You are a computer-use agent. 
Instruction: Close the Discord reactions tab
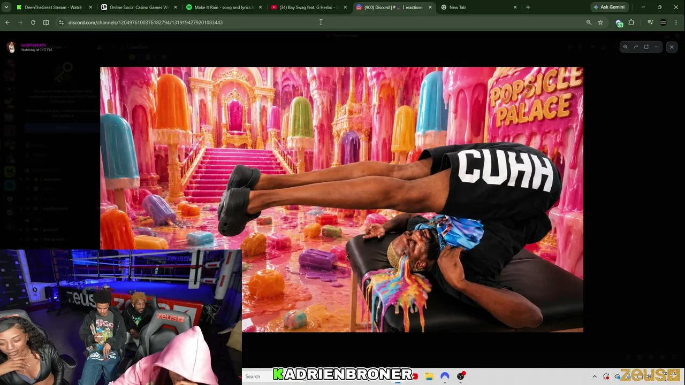(430, 7)
